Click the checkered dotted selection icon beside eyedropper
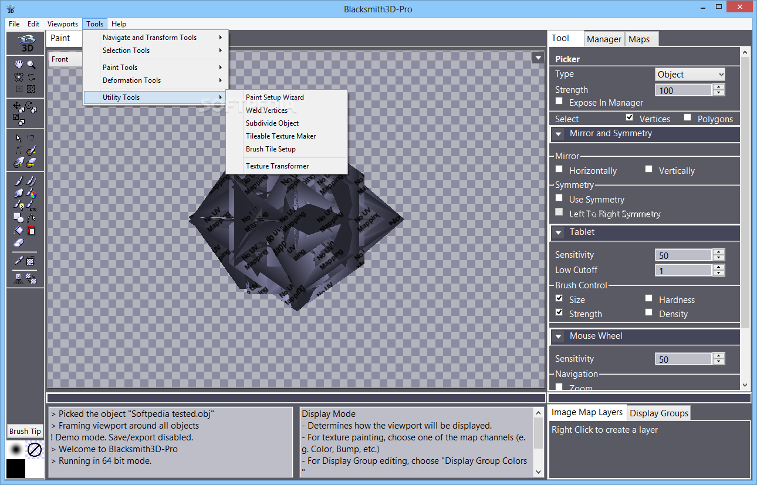Viewport: 757px width, 485px height. [x=31, y=261]
